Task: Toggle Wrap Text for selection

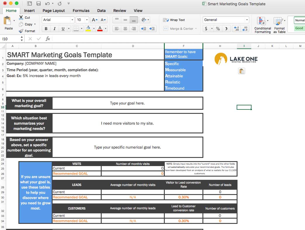Action: pos(176,20)
